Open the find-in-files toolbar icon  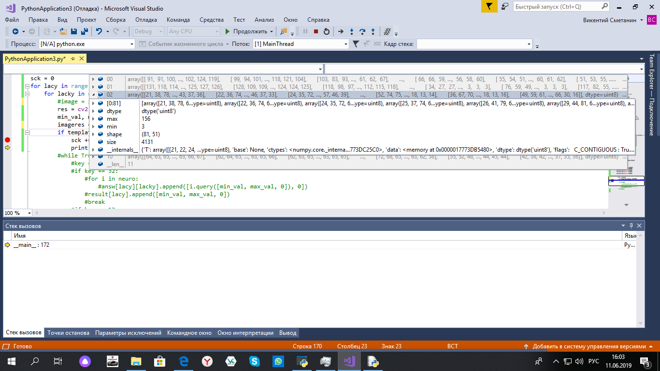click(x=284, y=31)
